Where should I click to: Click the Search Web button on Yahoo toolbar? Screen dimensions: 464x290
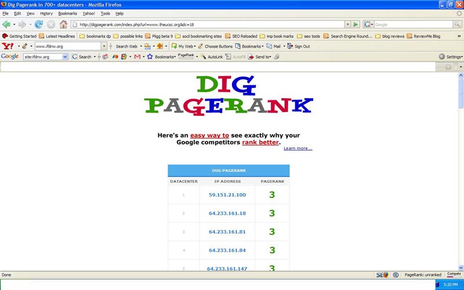(126, 46)
